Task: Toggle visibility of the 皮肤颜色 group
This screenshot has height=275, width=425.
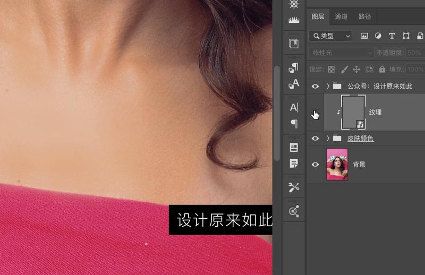Action: tap(315, 139)
